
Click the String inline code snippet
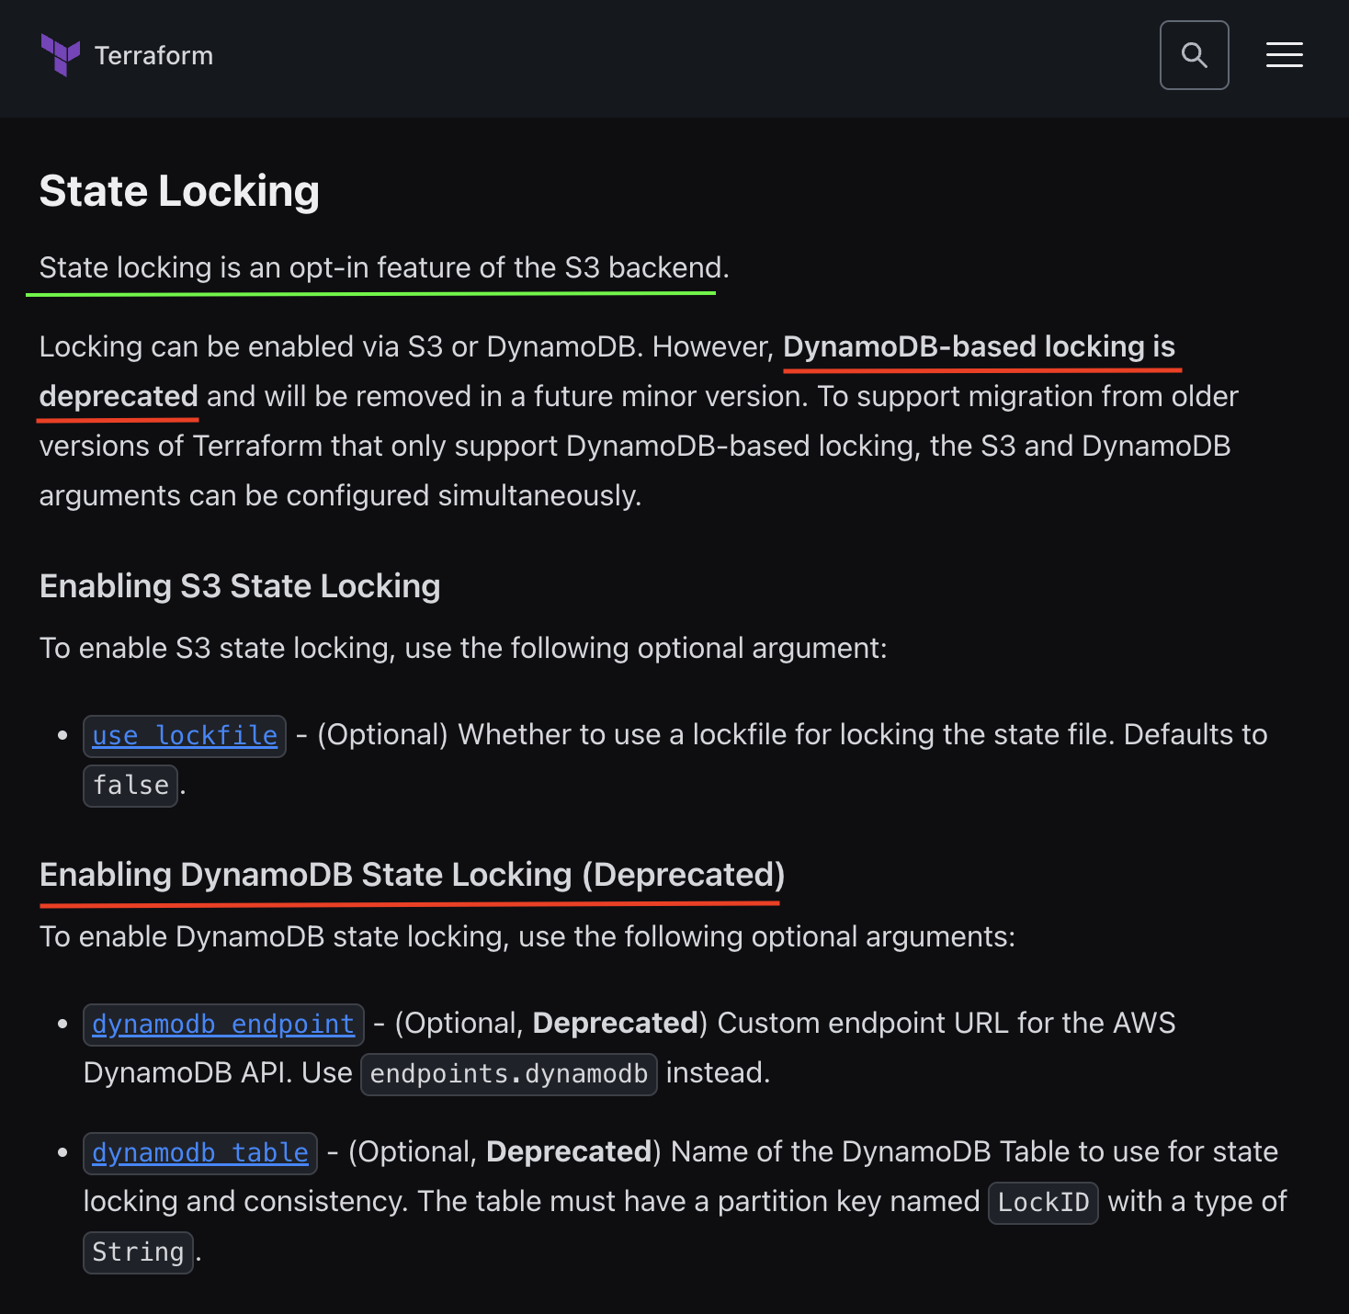[x=138, y=1252]
